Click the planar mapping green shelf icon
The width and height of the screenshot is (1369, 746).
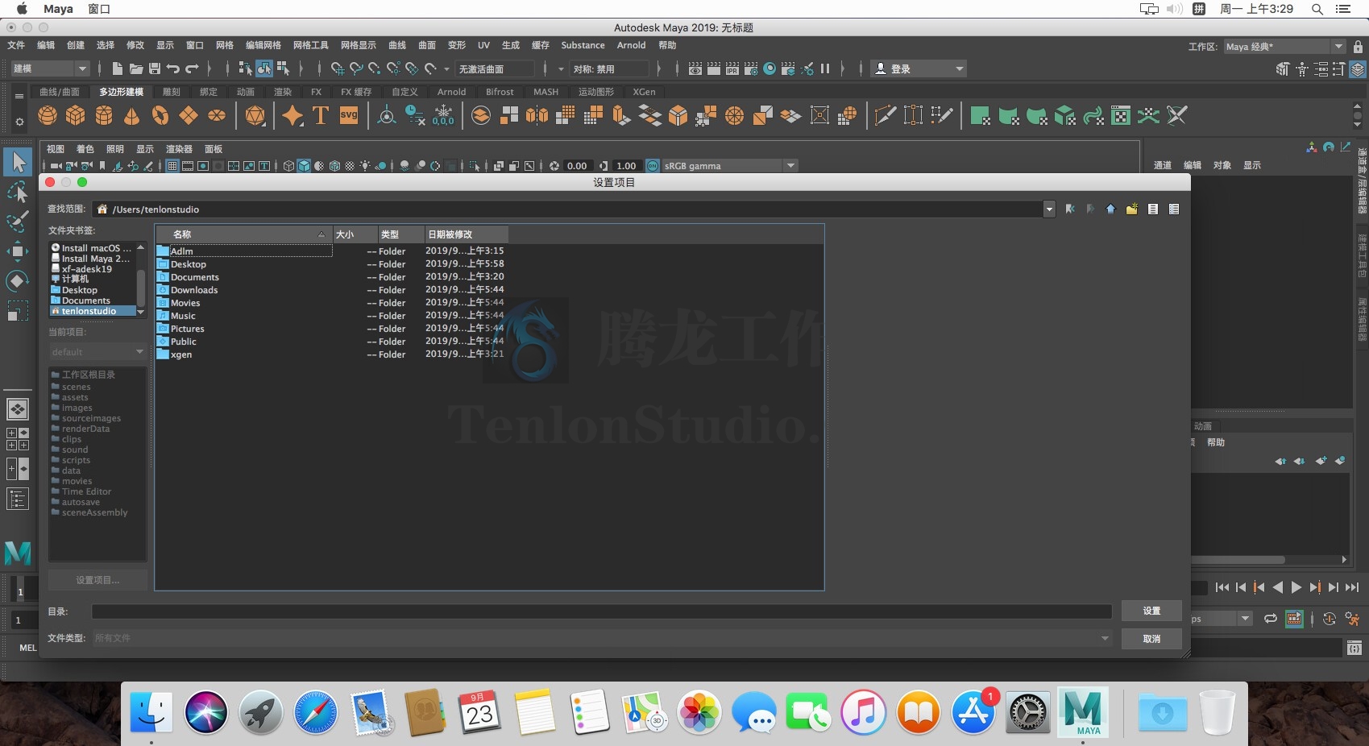click(981, 116)
